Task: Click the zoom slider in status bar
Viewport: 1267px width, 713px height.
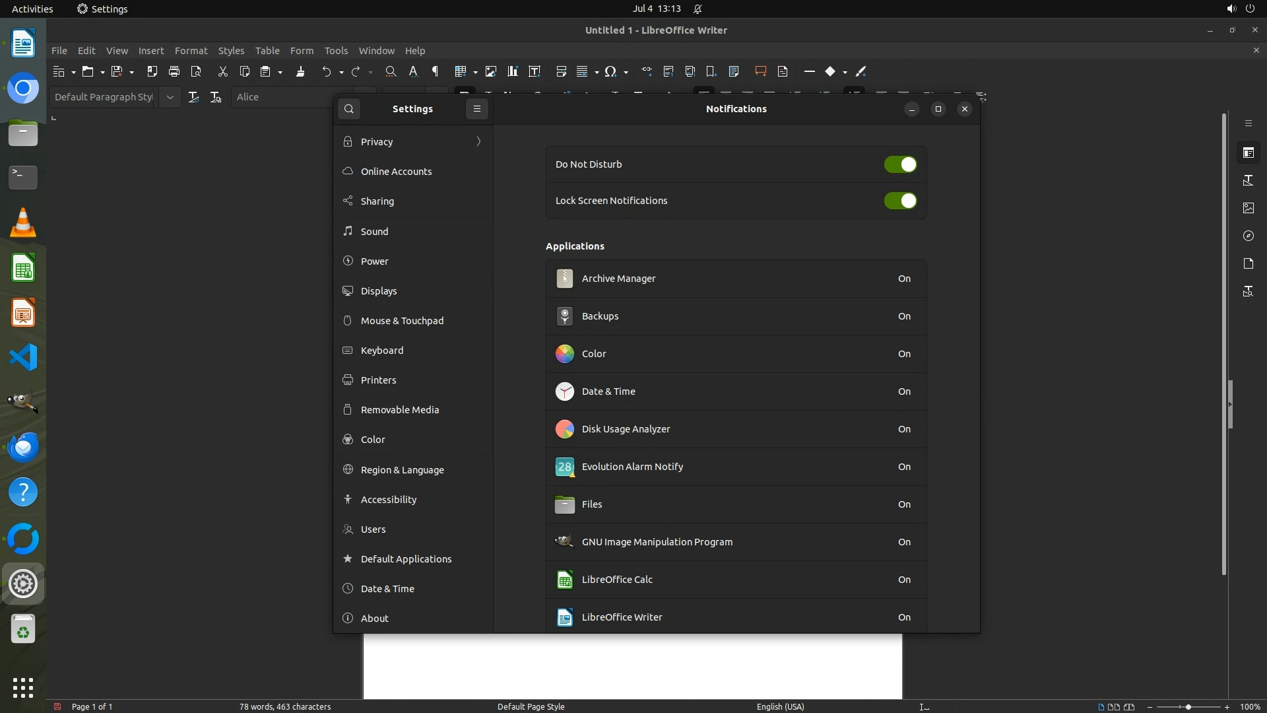Action: (1188, 706)
